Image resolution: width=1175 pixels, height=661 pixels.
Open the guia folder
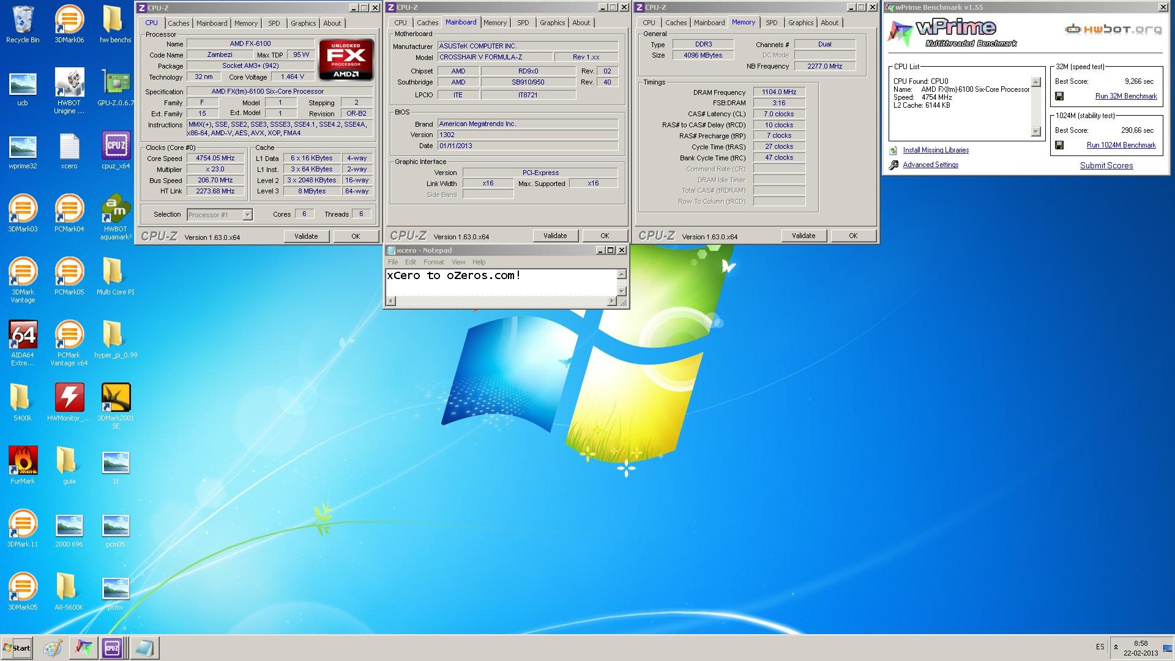69,466
